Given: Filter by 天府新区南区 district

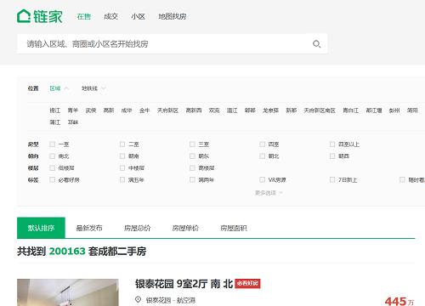Looking at the screenshot, I should point(320,110).
